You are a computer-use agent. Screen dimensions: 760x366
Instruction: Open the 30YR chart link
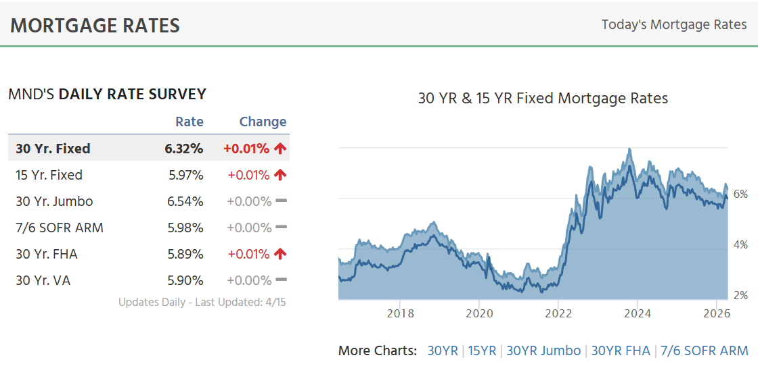(442, 350)
